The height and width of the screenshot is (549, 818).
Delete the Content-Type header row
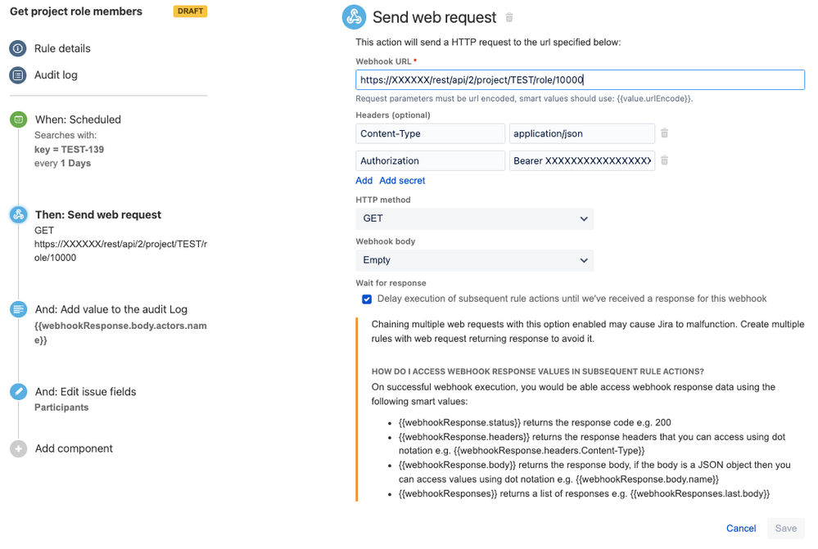coord(665,133)
